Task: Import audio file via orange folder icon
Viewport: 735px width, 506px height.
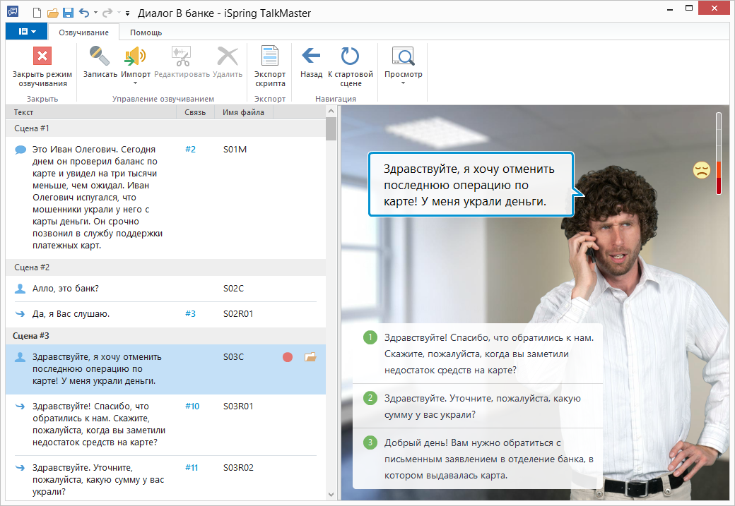Action: click(310, 357)
